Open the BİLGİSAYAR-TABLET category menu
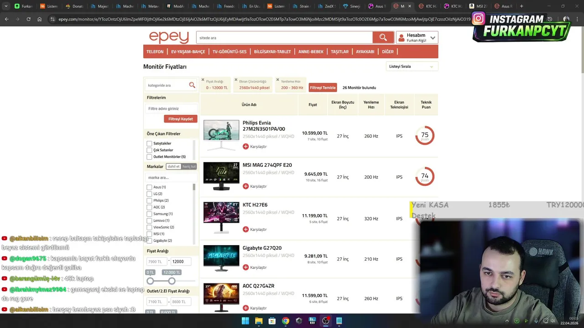Image resolution: width=584 pixels, height=328 pixels. click(272, 51)
